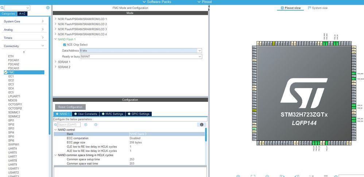Select SDMMC1 in the connectivity list
The height and width of the screenshot is (177, 364).
14,112
